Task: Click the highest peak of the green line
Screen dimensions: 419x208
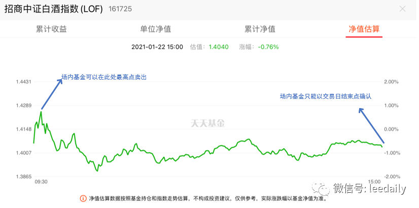Action: [x=41, y=112]
